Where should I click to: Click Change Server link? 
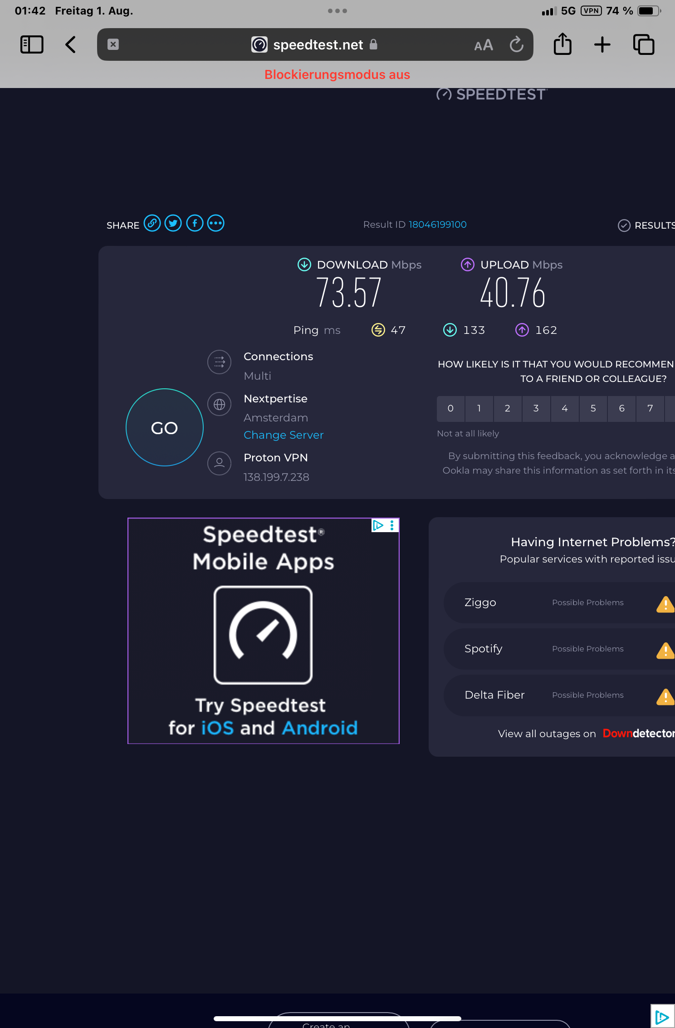pos(284,435)
